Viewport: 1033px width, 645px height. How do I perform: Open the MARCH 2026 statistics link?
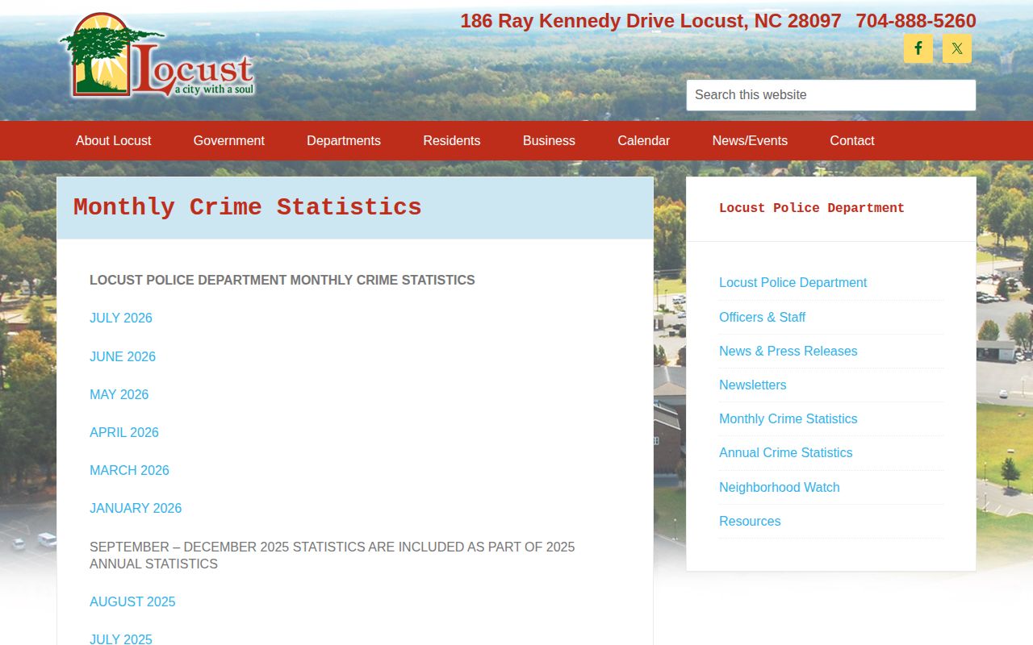pos(129,470)
